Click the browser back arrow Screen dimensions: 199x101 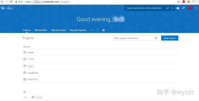(2, 2)
